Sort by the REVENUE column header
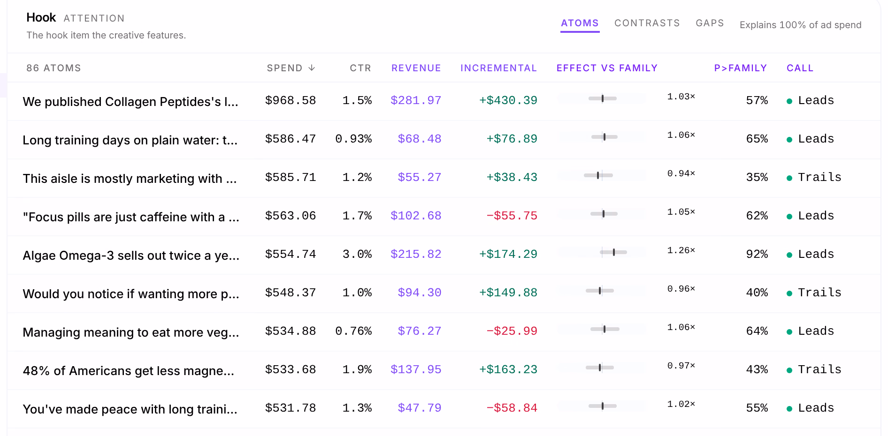This screenshot has width=888, height=436. click(x=416, y=68)
